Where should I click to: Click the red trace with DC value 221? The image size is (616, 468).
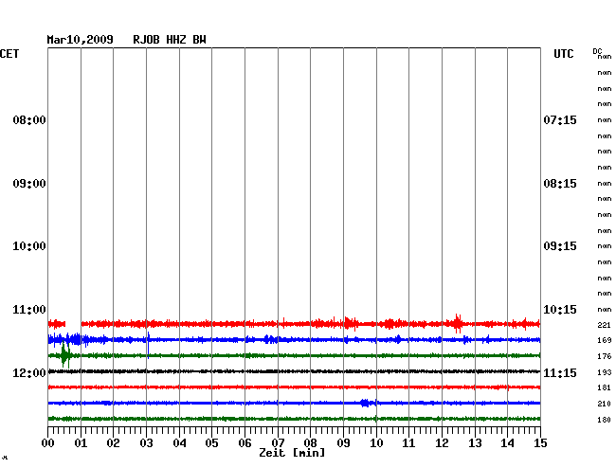[x=294, y=324]
